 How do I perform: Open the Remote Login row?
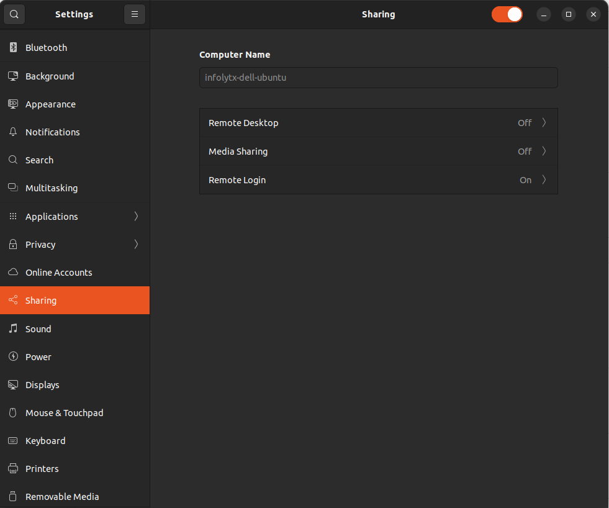click(378, 180)
